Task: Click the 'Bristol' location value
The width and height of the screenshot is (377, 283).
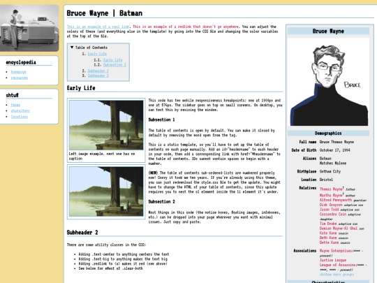Action: coord(326,180)
